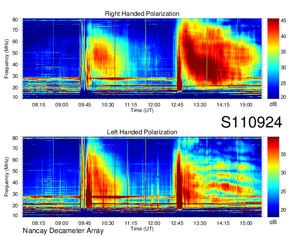
Task: Click the 20 MHz tick on the left-handed plot axis
Action: pos(15,206)
